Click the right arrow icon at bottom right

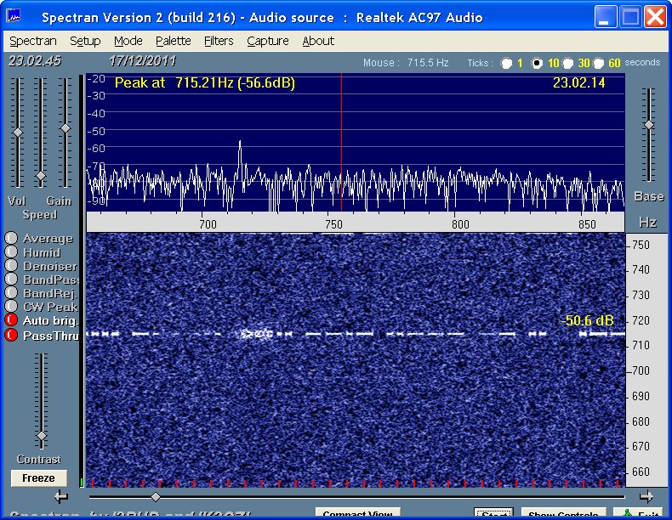pos(646,497)
